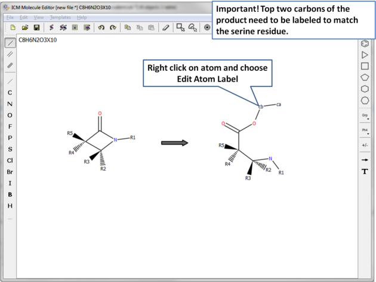
Task: Save the molecule with floppy disk icon
Action: coord(36,27)
